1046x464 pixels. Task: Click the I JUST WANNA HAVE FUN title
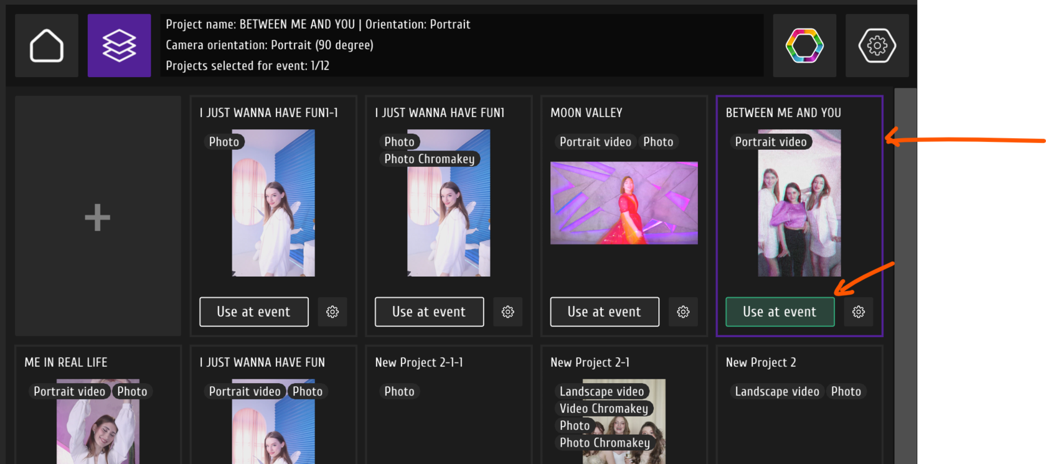click(x=262, y=362)
